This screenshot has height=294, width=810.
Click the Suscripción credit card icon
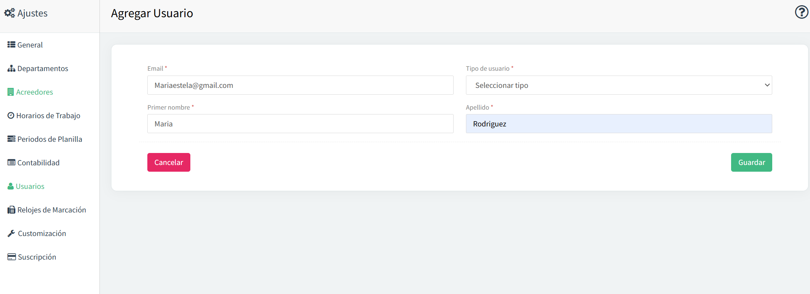(x=12, y=257)
